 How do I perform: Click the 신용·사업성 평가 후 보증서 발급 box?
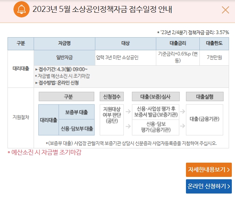tap(155, 112)
